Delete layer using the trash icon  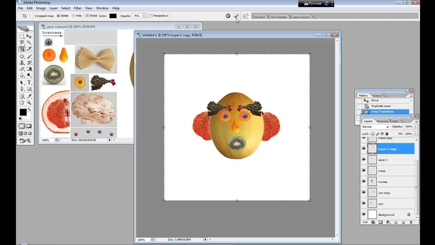pos(411,222)
